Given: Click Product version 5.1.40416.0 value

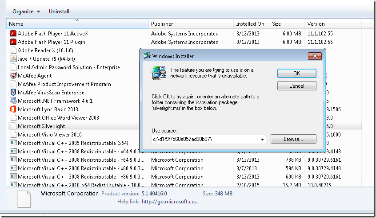Looking at the screenshot, I should pos(154,193).
